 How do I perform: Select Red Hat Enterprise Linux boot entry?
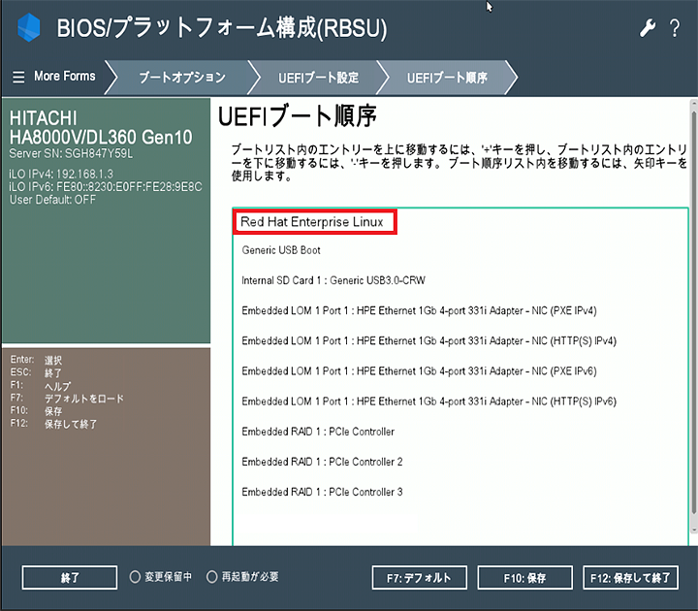pos(314,222)
